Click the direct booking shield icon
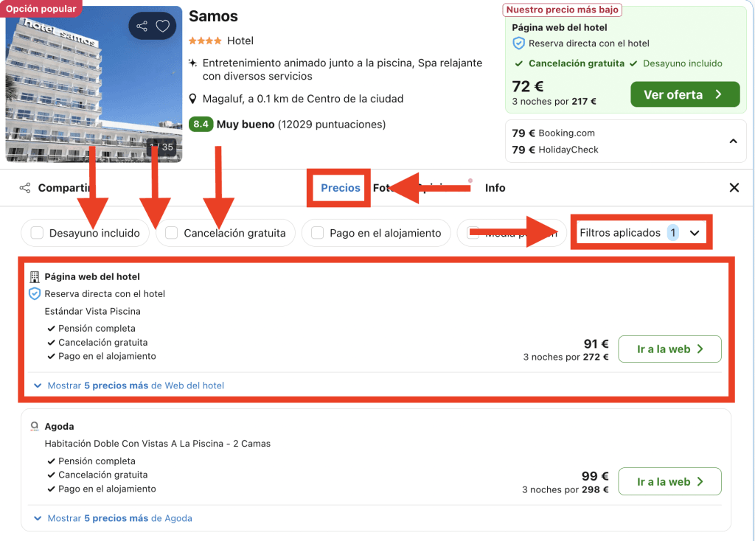 pos(34,293)
